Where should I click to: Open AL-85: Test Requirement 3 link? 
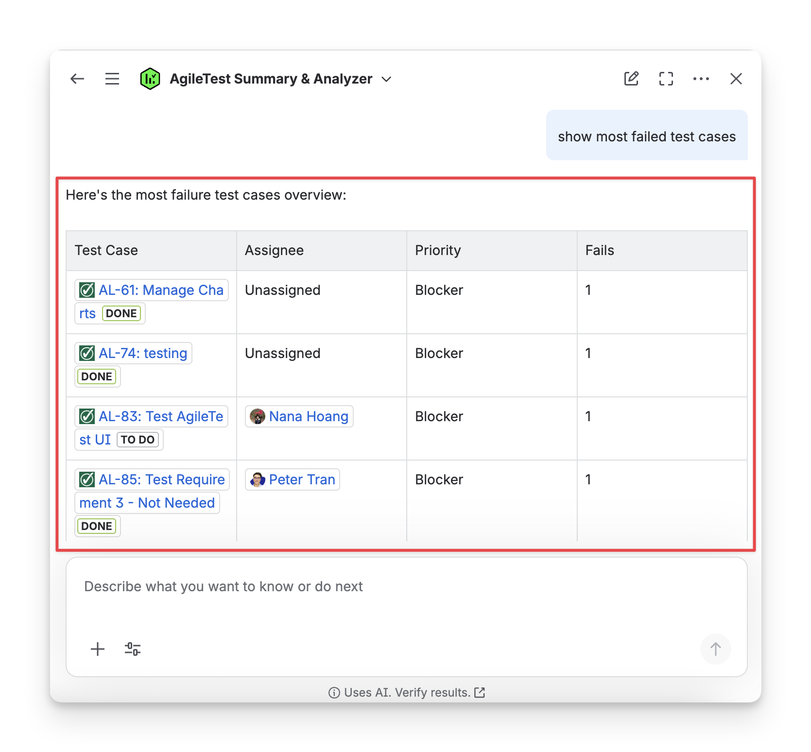(x=161, y=480)
